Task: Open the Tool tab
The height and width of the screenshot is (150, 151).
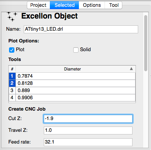Action: (x=114, y=5)
